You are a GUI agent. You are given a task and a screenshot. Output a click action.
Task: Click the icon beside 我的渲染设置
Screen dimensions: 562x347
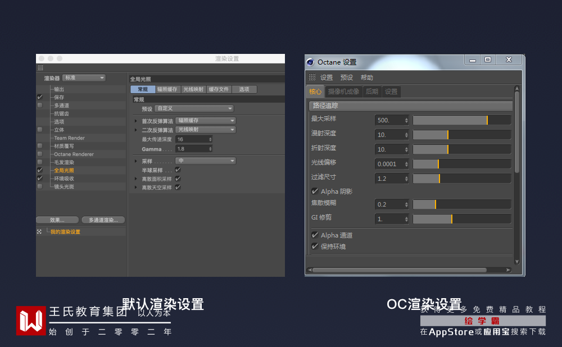click(x=39, y=232)
